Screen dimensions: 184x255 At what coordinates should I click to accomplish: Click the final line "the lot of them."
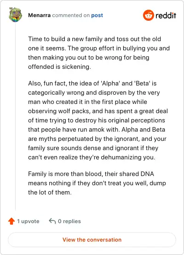(50, 192)
